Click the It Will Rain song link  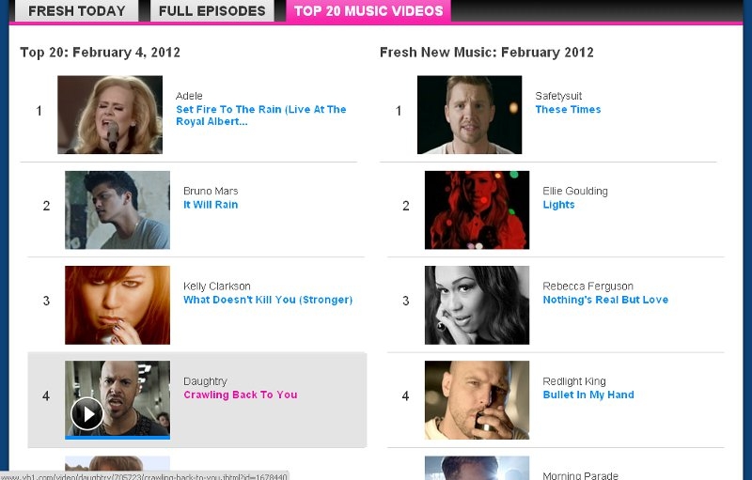211,205
